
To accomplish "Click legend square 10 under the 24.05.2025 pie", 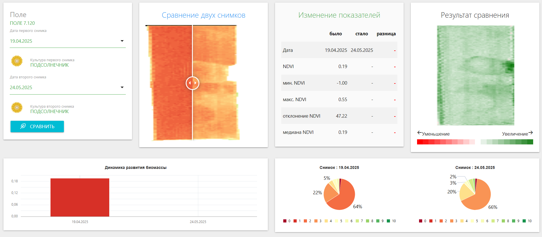I will (x=524, y=221).
